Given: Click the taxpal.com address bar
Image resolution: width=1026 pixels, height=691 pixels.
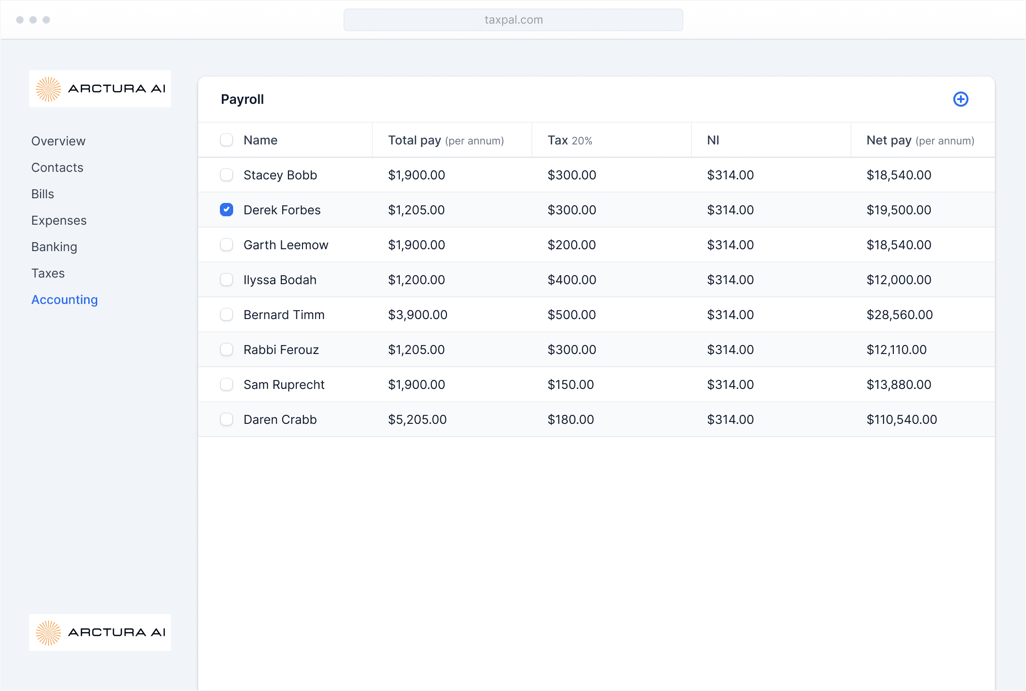Looking at the screenshot, I should coord(513,20).
